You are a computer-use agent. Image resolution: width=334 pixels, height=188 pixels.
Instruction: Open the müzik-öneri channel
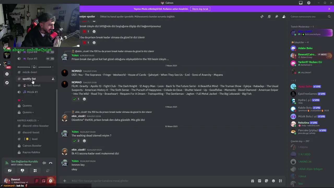point(29,72)
